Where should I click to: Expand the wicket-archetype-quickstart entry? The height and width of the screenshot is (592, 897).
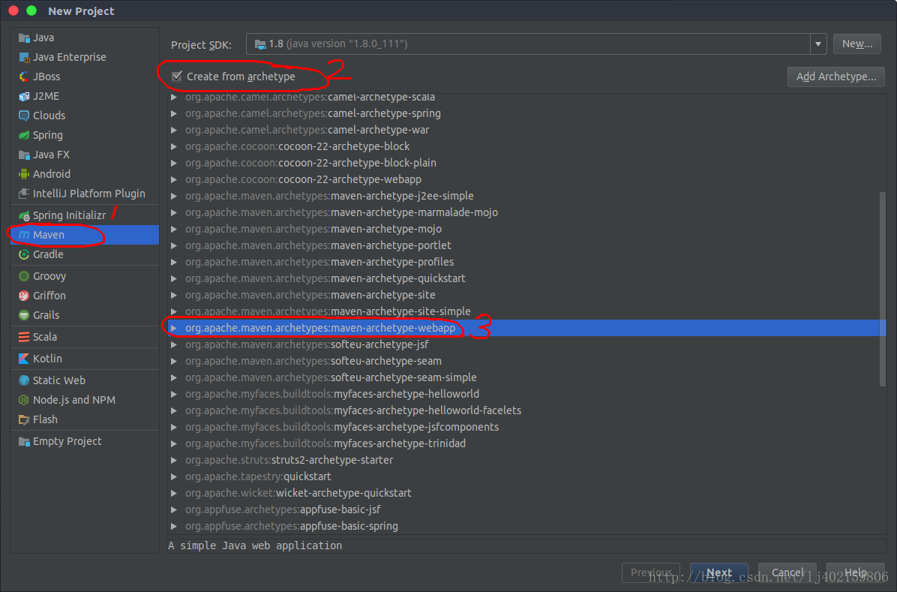[x=173, y=493]
